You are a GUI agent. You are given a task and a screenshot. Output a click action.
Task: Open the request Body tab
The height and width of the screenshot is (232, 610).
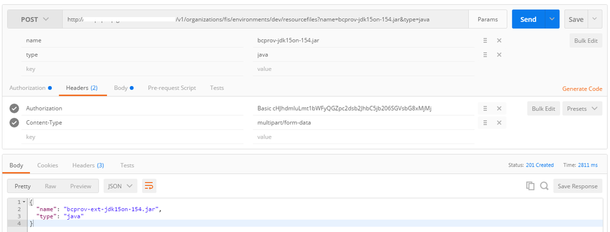point(124,88)
